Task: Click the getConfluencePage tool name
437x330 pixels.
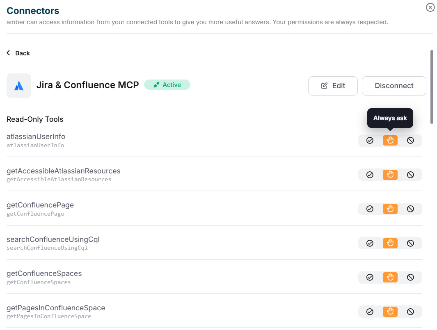Action: coord(40,205)
